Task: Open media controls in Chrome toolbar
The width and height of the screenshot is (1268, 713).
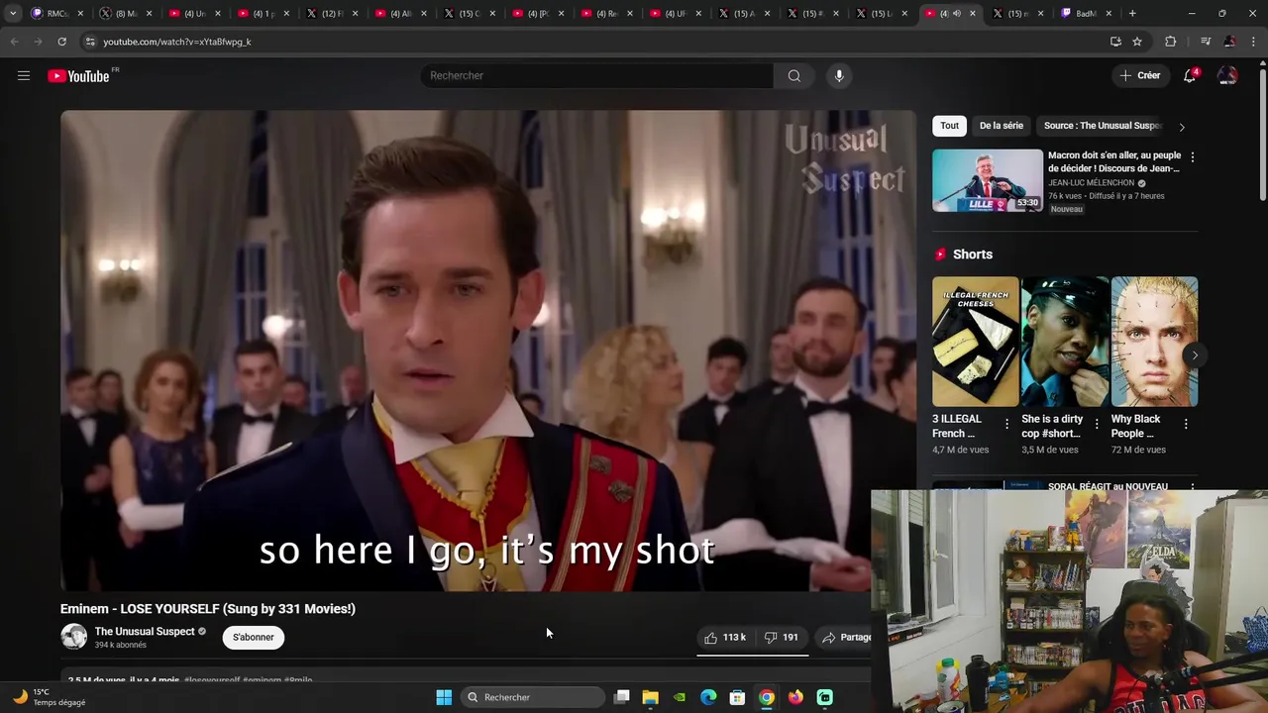Action: (x=1206, y=42)
